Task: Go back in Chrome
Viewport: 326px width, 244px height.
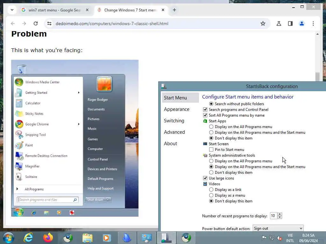Action: [x=13, y=24]
